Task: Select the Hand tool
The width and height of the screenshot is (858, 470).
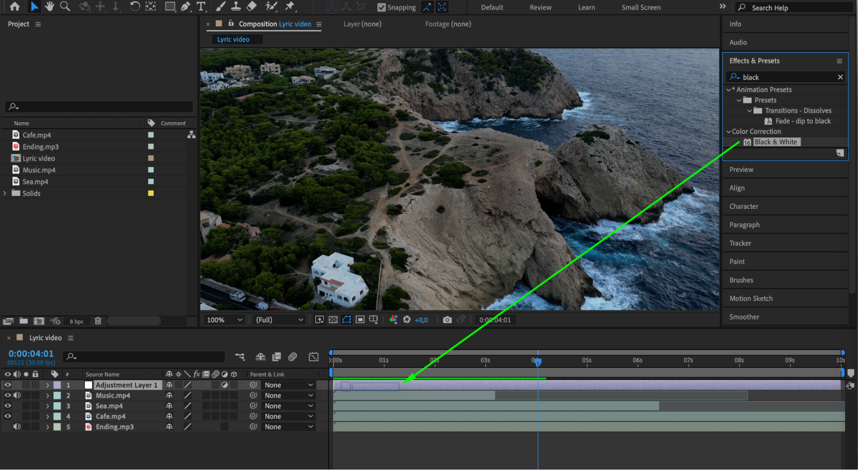Action: pos(49,6)
